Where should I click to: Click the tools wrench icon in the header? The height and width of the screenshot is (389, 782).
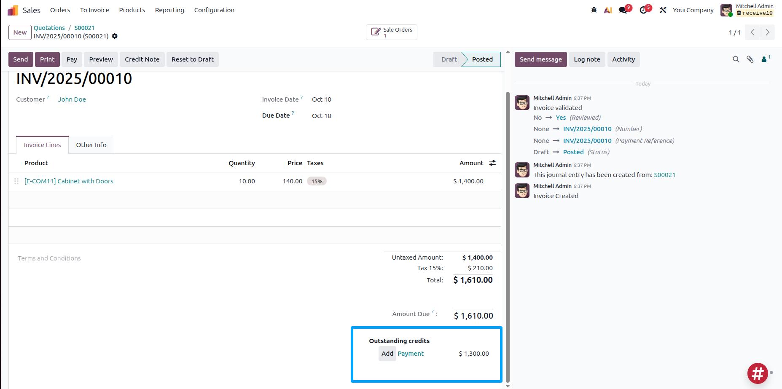click(x=663, y=10)
